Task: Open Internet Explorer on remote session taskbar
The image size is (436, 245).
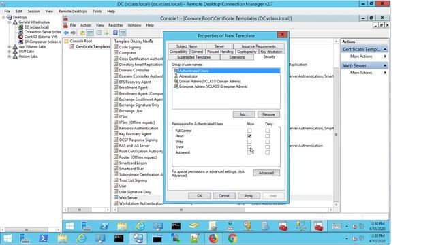Action: pos(140,227)
